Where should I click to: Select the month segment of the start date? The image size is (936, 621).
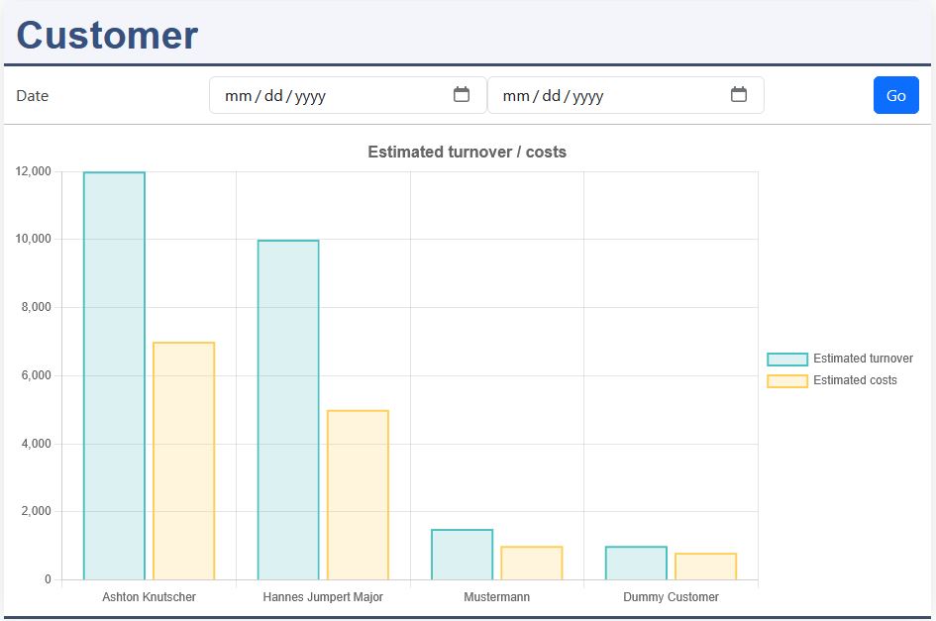pos(238,96)
